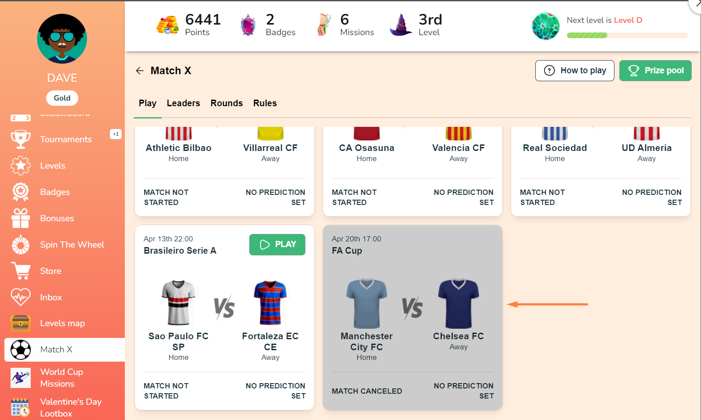Open the Prize pool button
Viewport: 701px width, 420px height.
[655, 71]
